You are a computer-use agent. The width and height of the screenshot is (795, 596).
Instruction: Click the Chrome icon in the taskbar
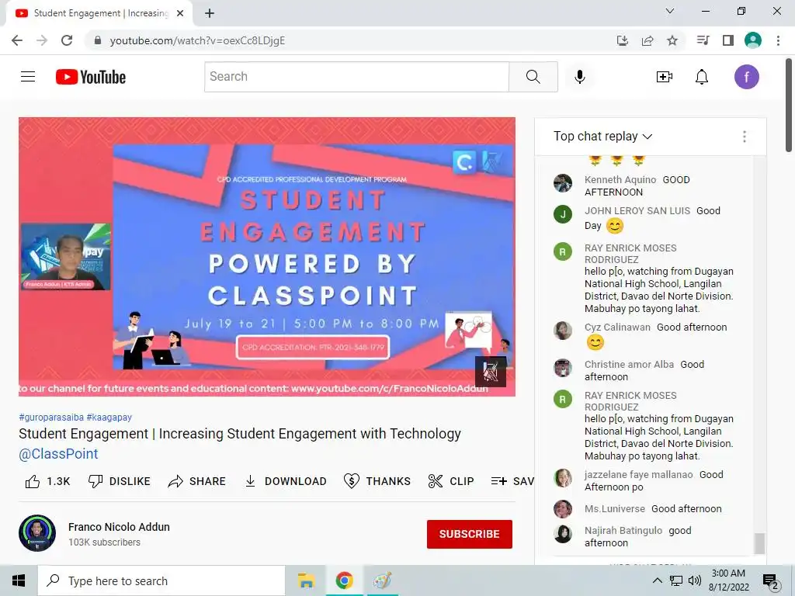coord(344,580)
